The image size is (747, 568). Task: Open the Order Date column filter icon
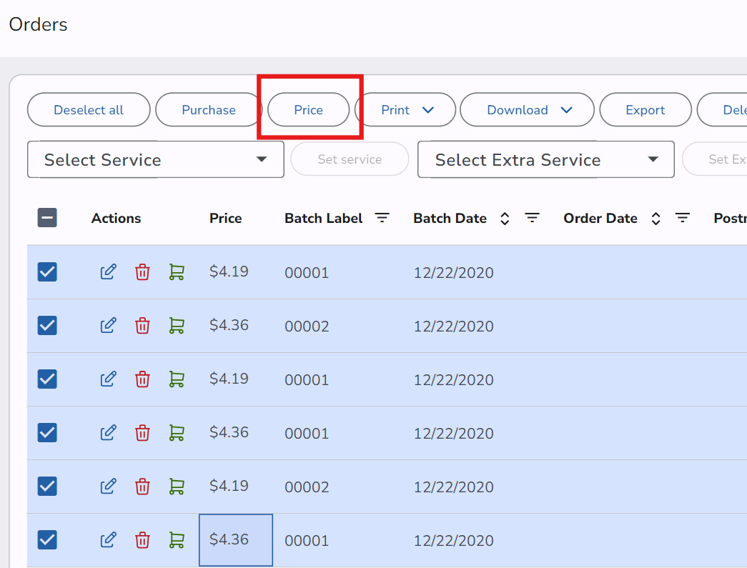tap(683, 219)
